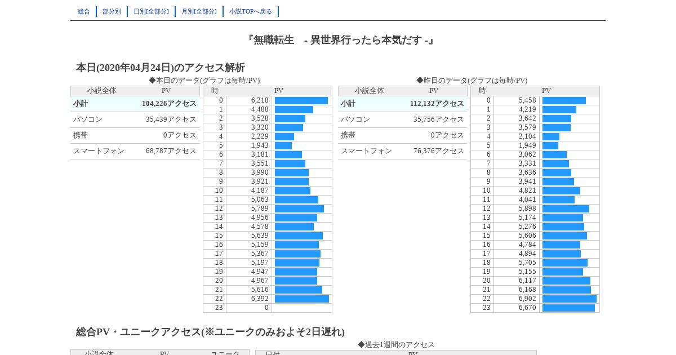The image size is (676, 355).
Task: Click today's hour 12 value 5,789
Action: (260, 208)
